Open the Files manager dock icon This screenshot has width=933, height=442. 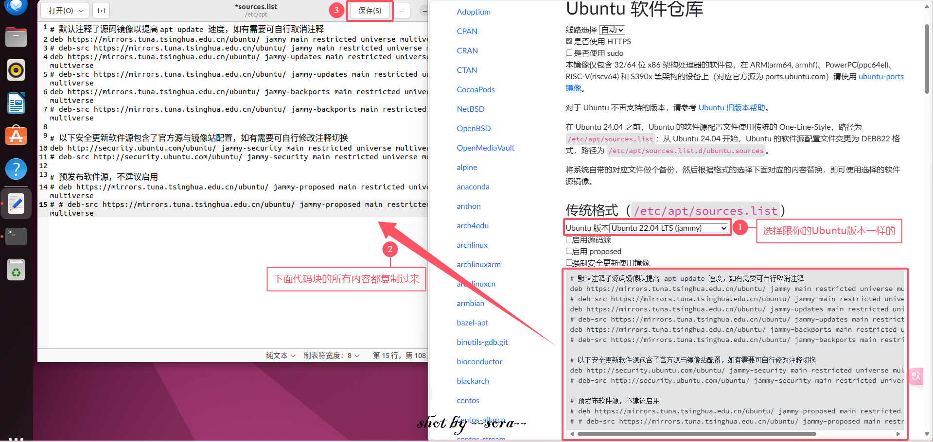point(16,37)
